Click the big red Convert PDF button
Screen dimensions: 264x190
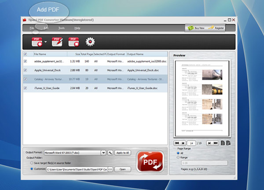(x=150, y=161)
